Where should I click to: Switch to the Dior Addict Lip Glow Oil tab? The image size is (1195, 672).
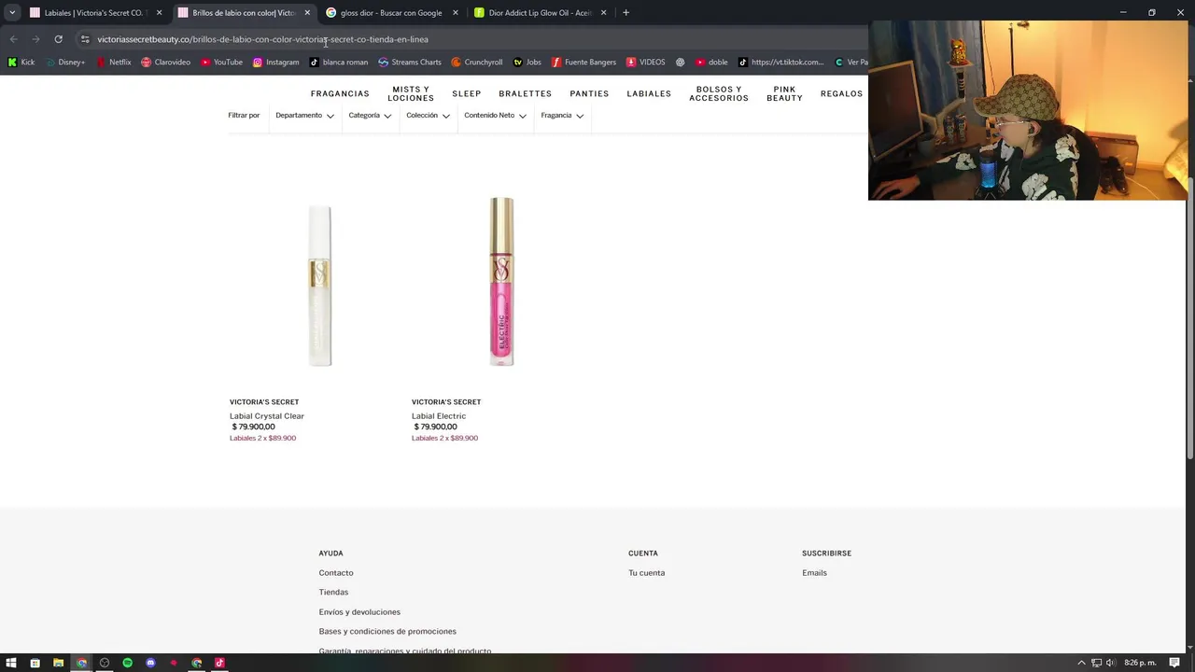click(x=540, y=13)
